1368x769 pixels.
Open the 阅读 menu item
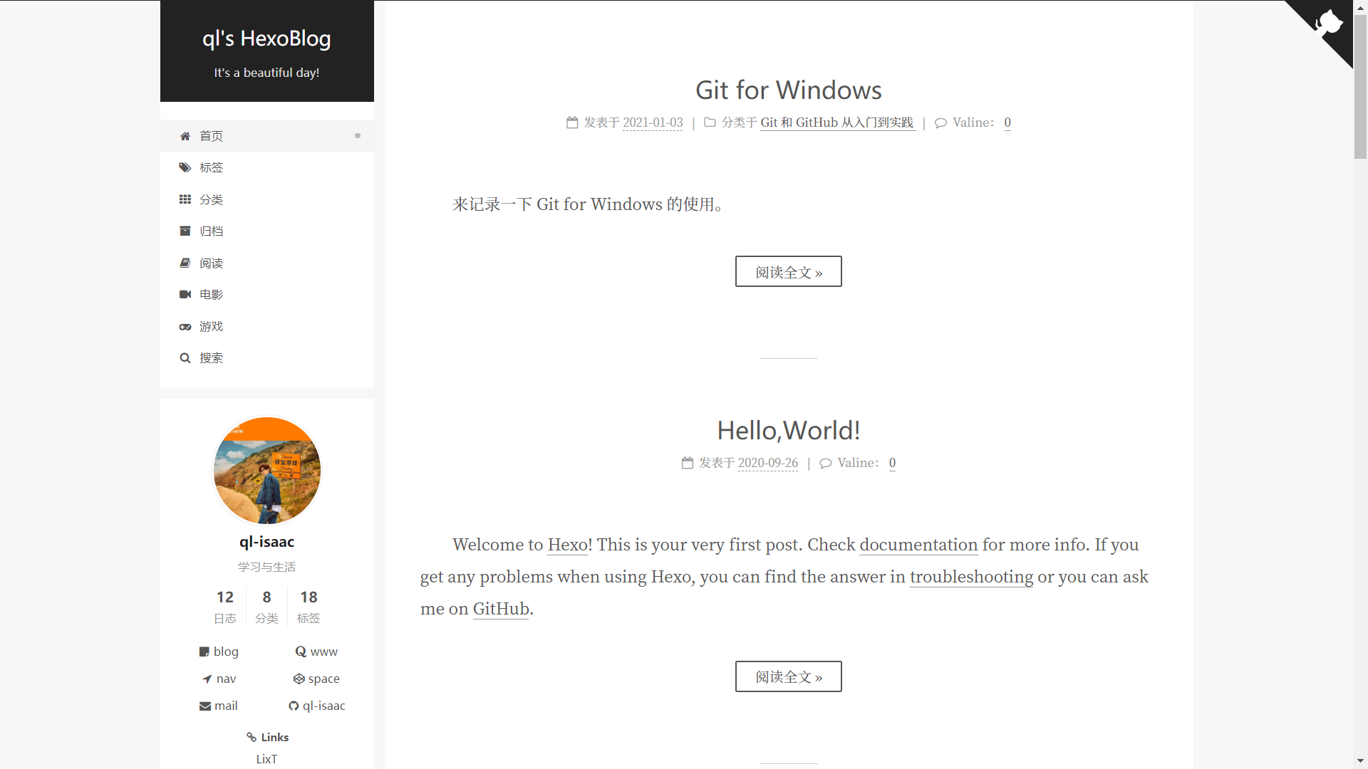pos(267,263)
